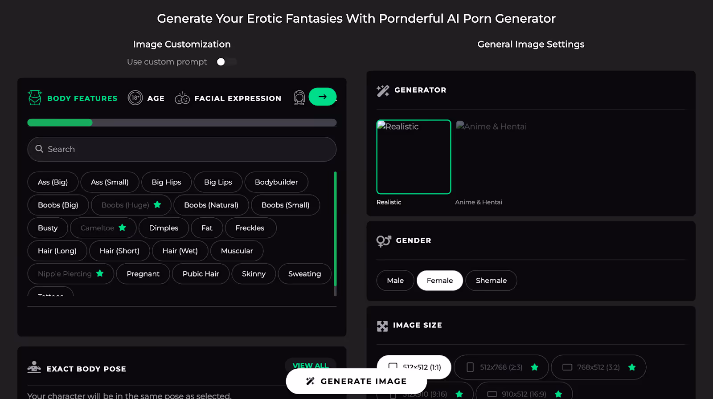713x399 pixels.
Task: Click the Gender symbols icon
Action: [384, 241]
